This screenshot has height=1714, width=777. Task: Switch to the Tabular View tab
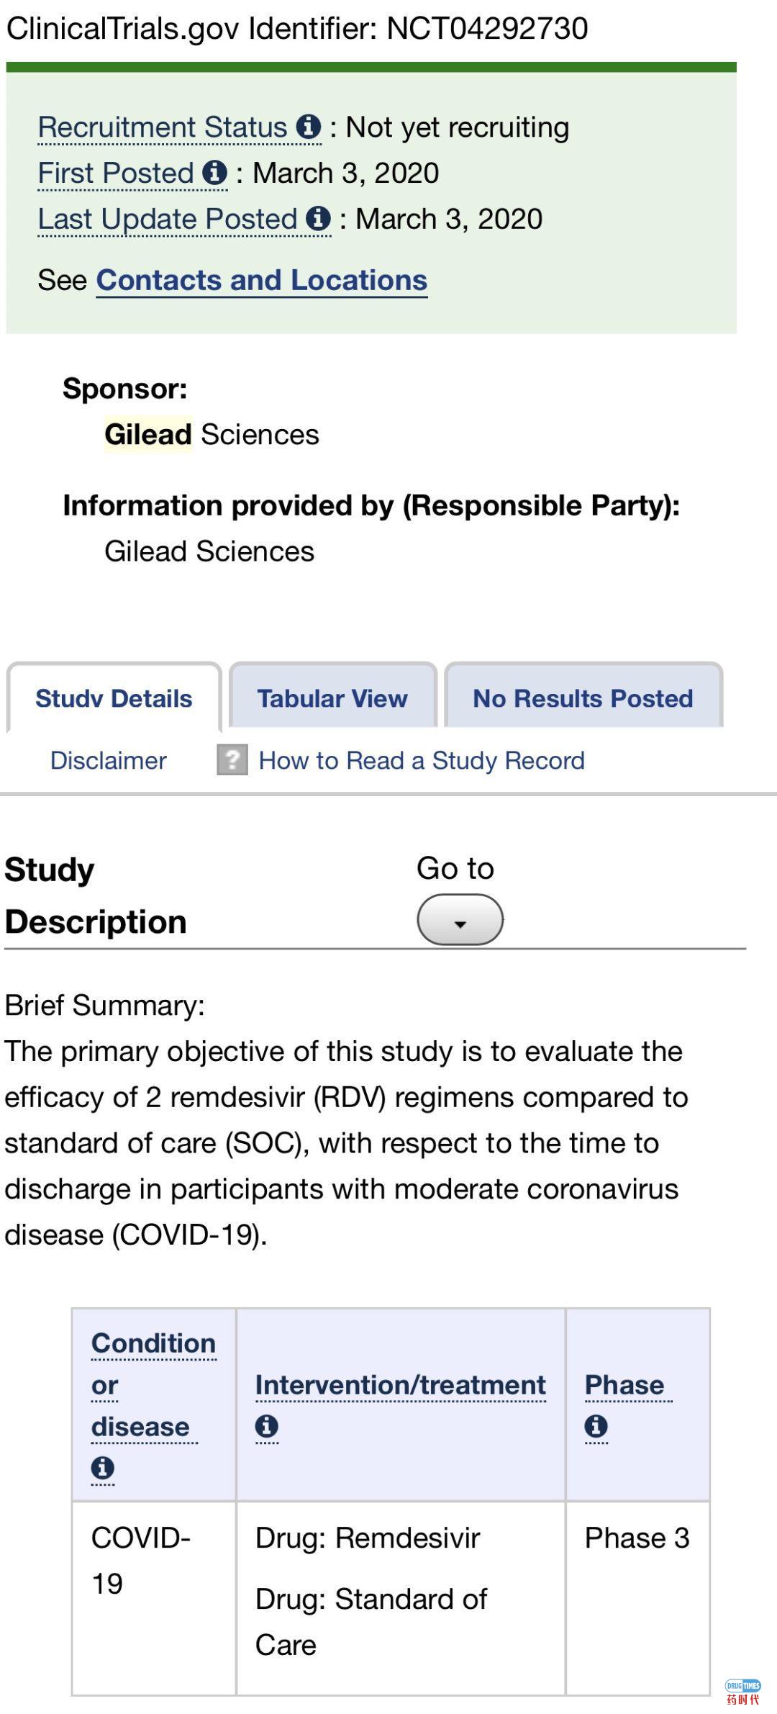pyautogui.click(x=332, y=698)
